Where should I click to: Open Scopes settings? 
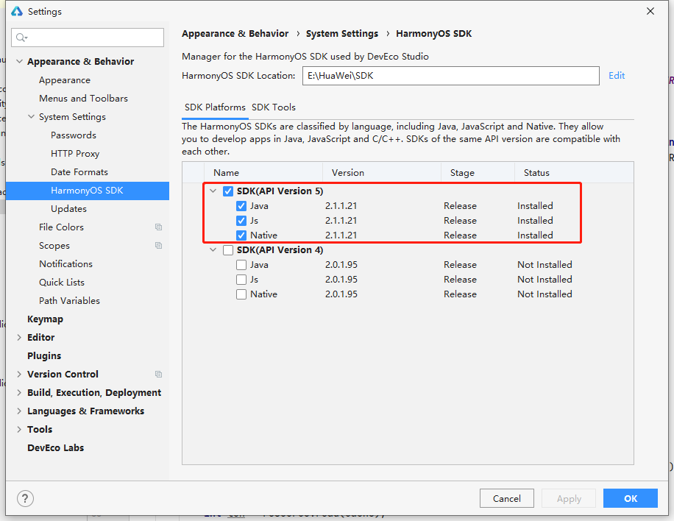[54, 246]
